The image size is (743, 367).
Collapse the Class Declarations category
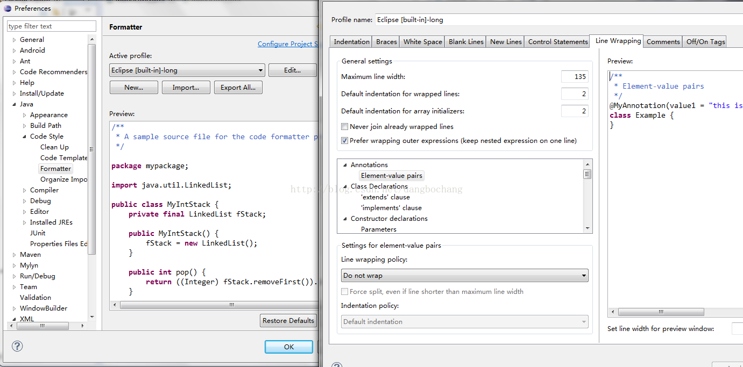pos(345,186)
